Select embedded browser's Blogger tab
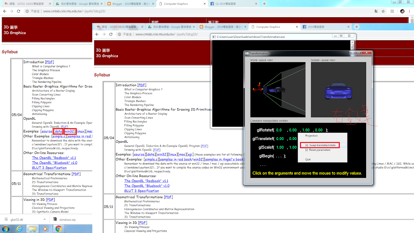This screenshot has height=233, width=414. pyautogui.click(x=223, y=27)
